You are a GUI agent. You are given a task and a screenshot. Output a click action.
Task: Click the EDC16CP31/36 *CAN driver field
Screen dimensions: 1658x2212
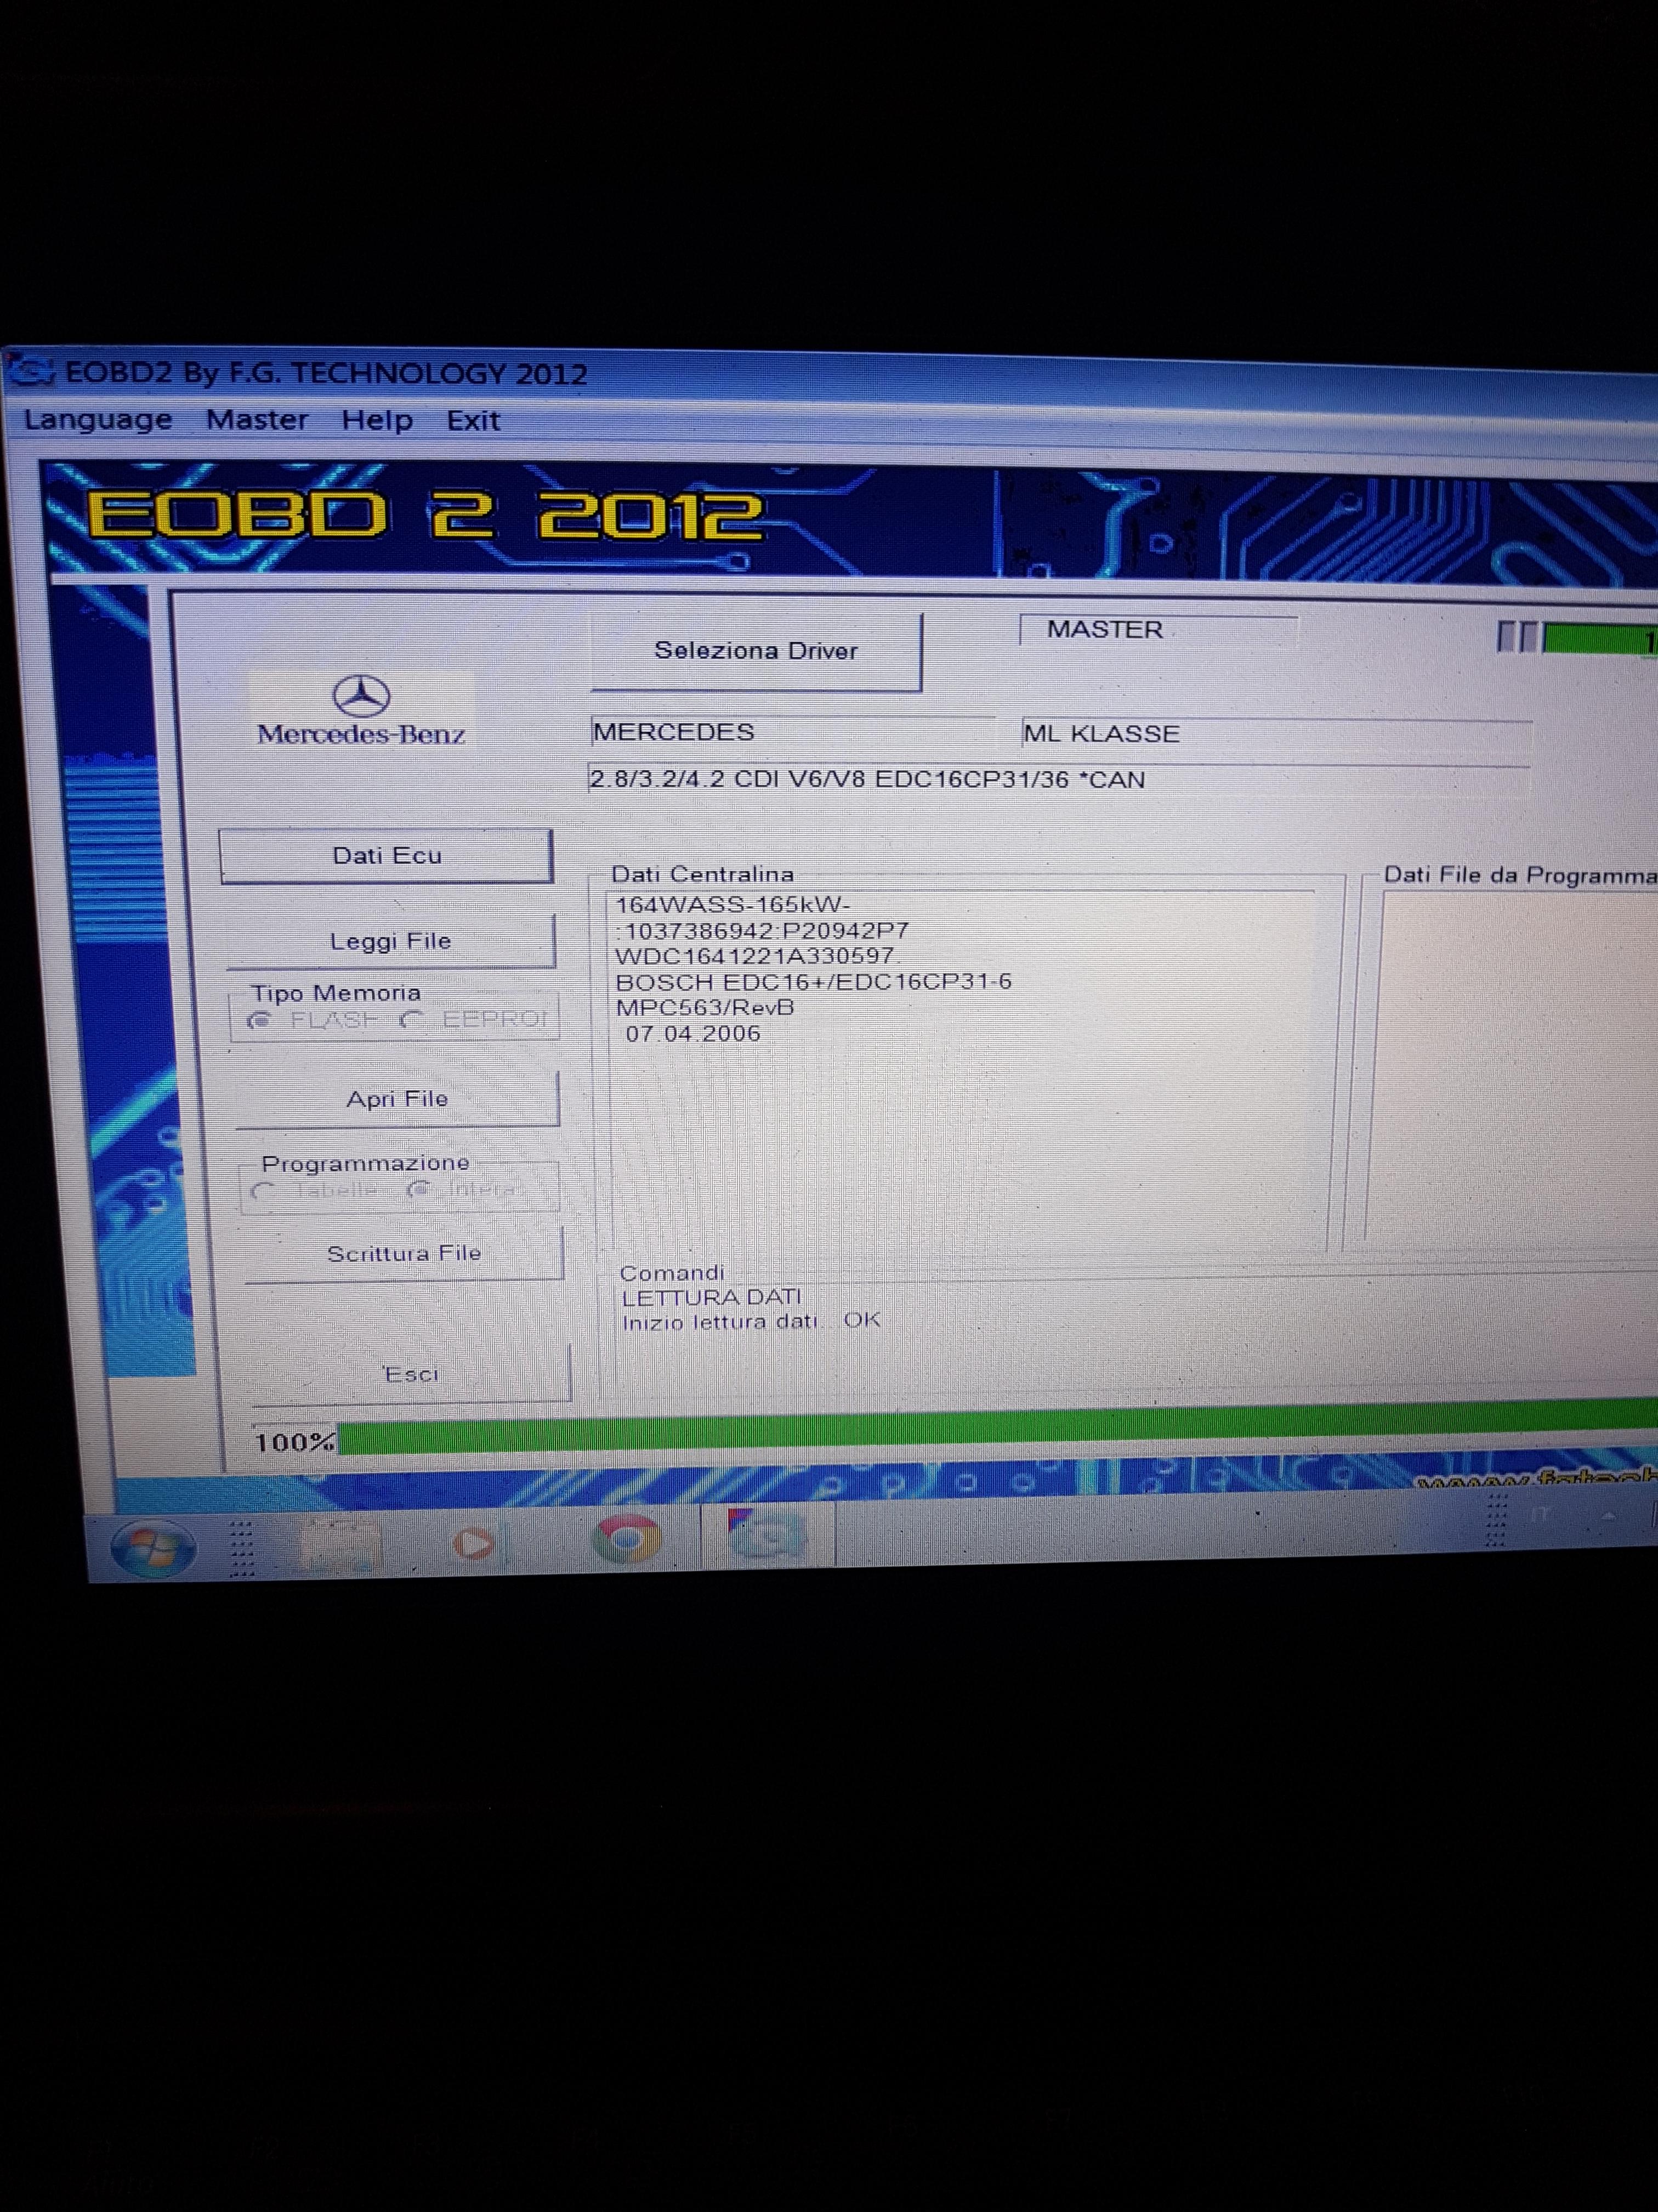(x=1058, y=780)
